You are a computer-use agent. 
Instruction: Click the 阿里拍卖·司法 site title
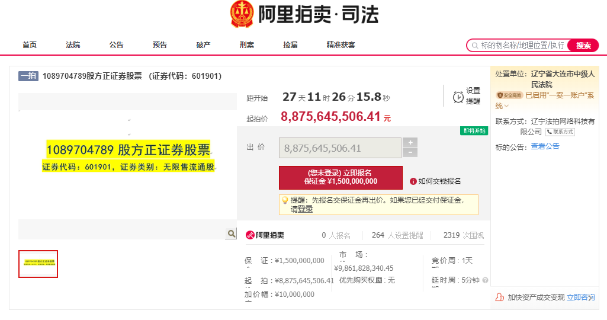(318, 15)
